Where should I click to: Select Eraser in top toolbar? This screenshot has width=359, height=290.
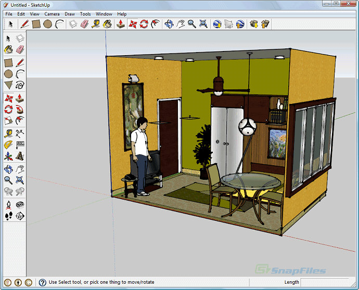84,24
